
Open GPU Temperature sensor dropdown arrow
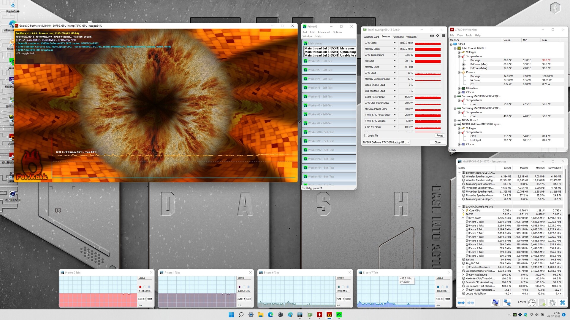[395, 55]
